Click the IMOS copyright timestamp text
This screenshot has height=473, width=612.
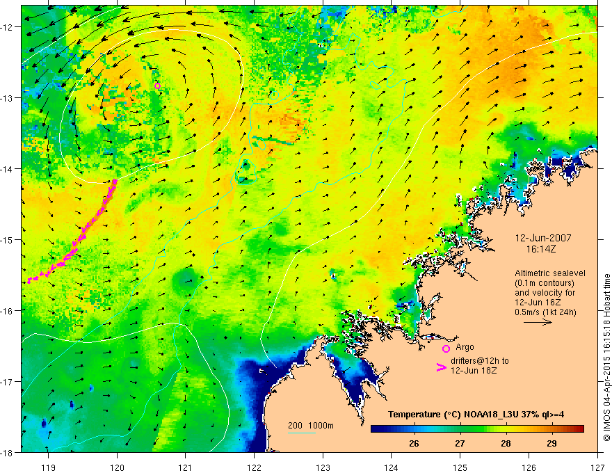[x=606, y=359]
